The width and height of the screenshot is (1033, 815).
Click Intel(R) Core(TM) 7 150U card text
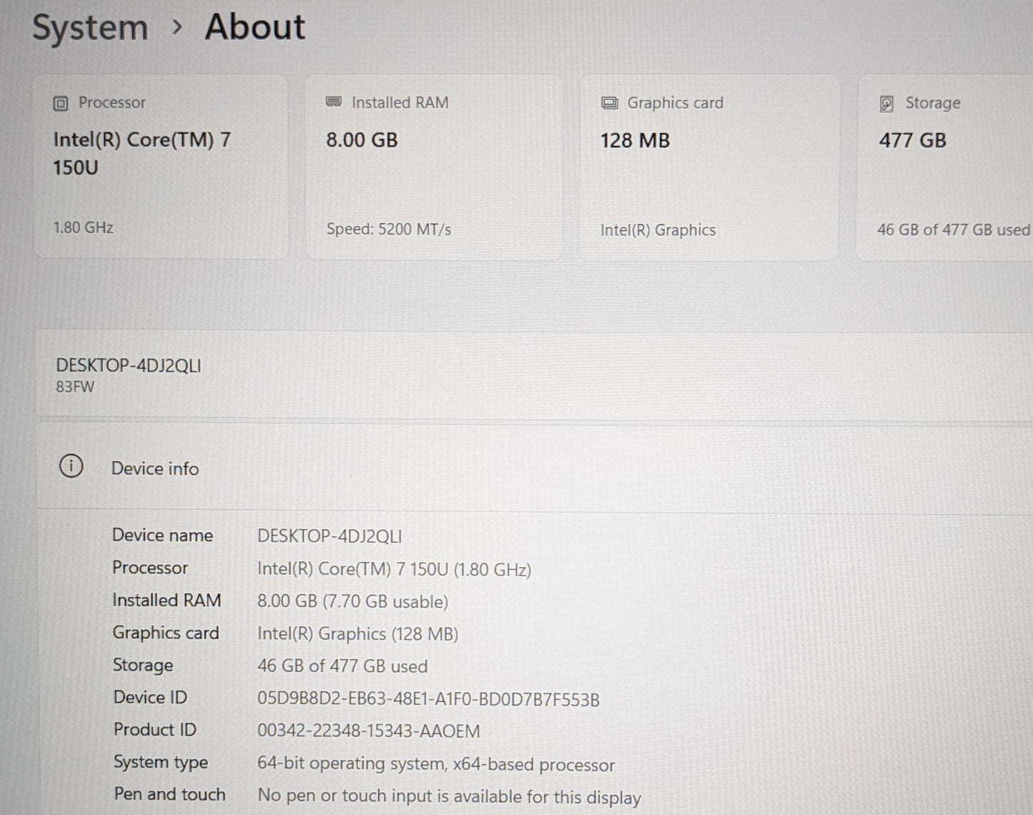(x=142, y=153)
